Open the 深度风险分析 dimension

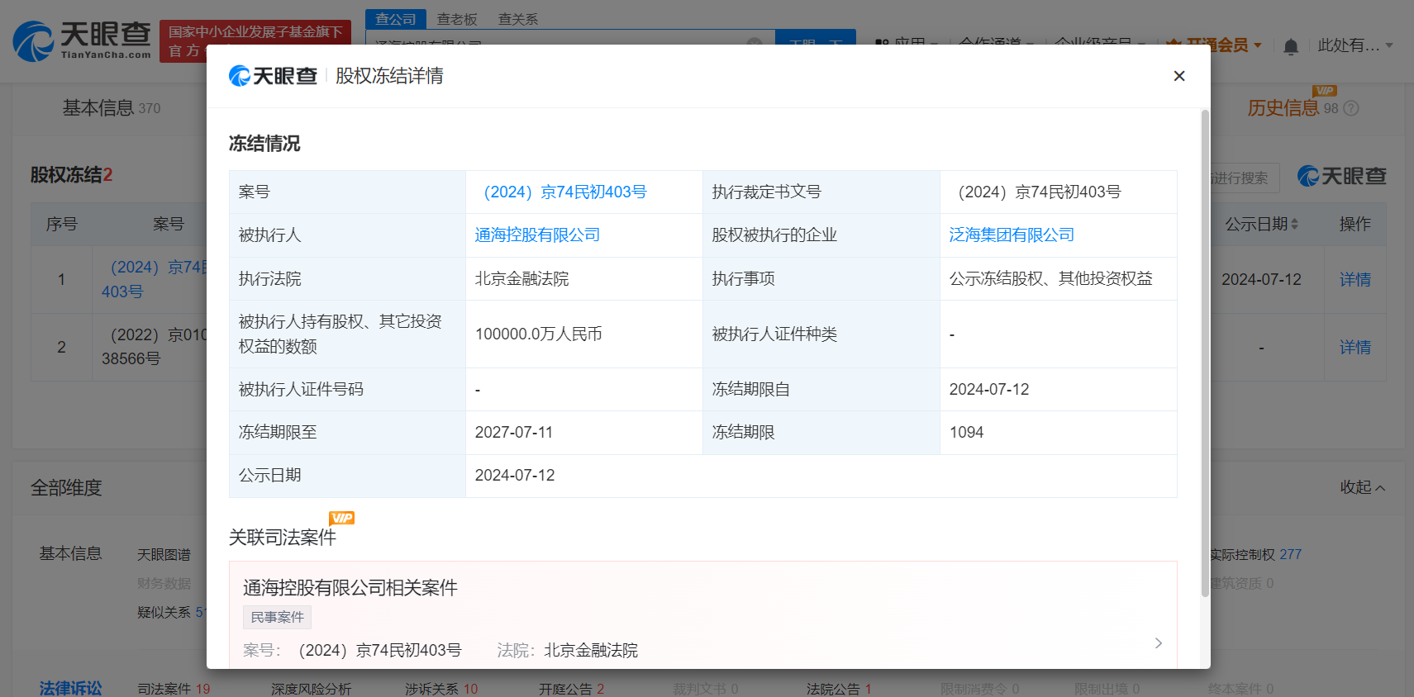pyautogui.click(x=311, y=688)
